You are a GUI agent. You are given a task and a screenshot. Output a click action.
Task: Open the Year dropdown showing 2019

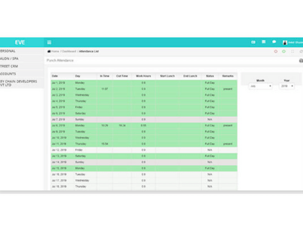pos(287,86)
